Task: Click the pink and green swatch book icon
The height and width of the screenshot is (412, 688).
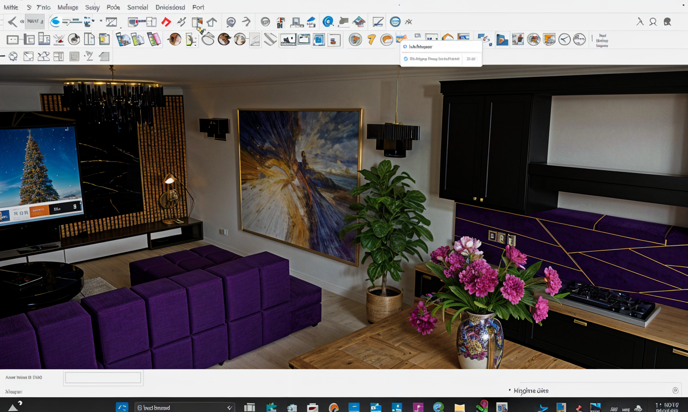Action: pos(154,40)
